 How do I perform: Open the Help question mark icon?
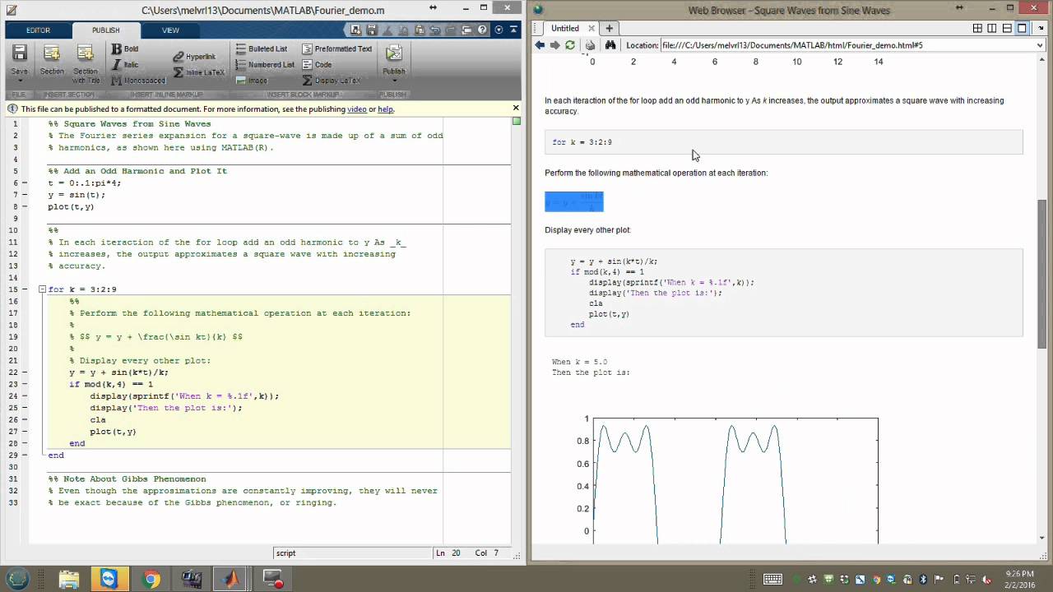[x=483, y=30]
